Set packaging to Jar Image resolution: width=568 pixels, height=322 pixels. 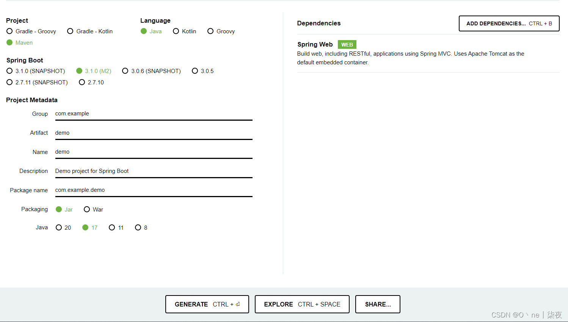64,210
